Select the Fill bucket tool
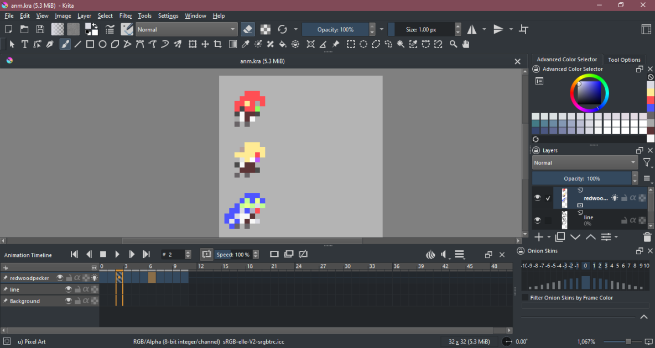 click(x=283, y=44)
